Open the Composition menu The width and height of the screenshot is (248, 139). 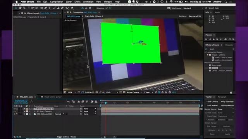tap(57, 2)
